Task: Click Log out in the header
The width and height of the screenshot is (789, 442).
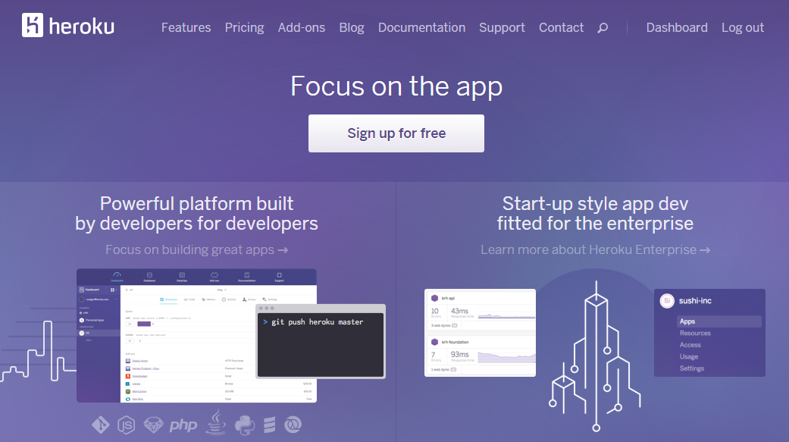Action: pos(743,28)
